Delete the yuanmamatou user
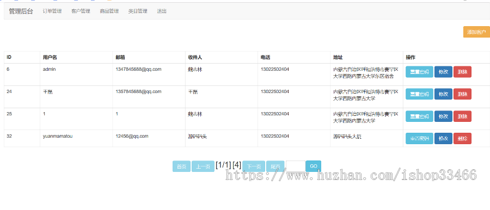Screen dimensions: 490x210 (462, 138)
